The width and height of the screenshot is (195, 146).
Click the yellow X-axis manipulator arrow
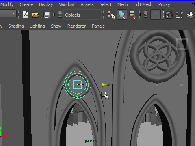(106, 85)
